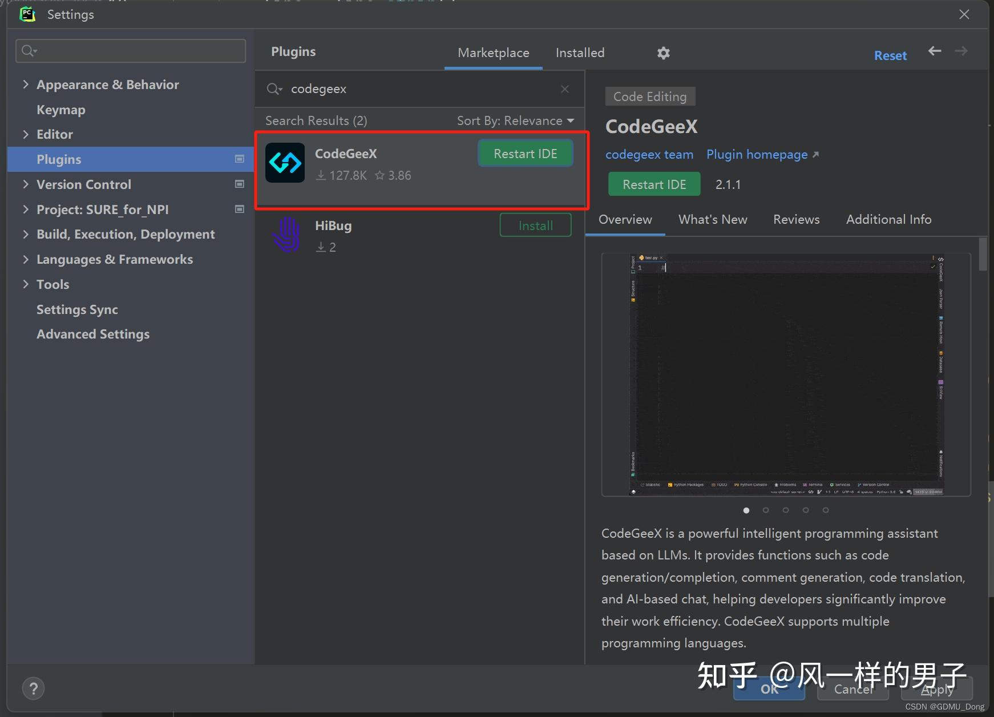Click the back navigation arrow near Reset
Screen dimensions: 994x717
coord(934,51)
